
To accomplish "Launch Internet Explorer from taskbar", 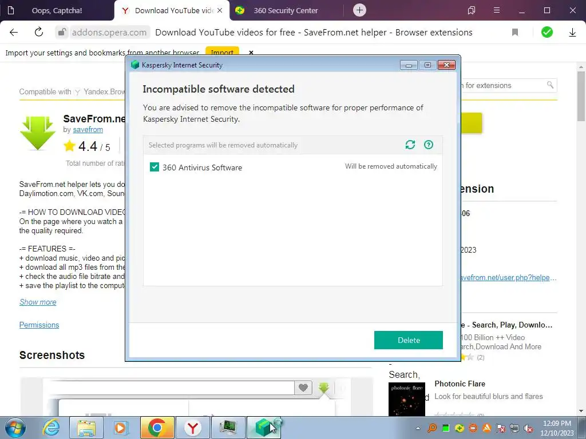I will tap(51, 428).
